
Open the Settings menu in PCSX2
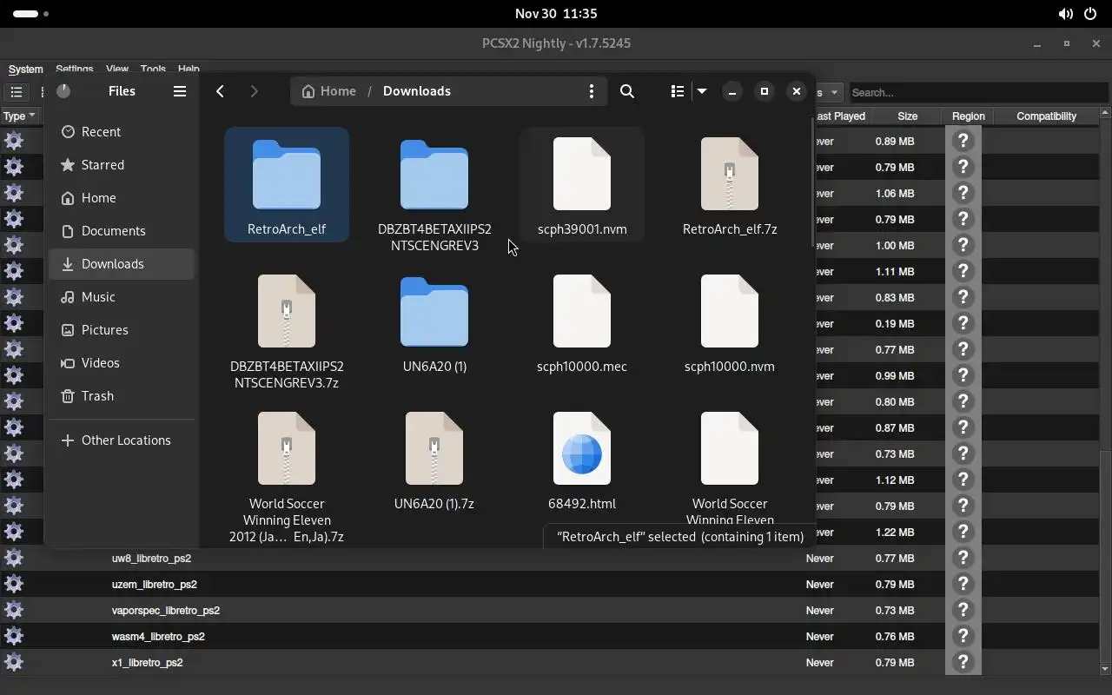(x=75, y=69)
